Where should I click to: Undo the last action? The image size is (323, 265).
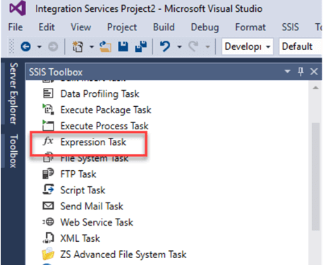(x=165, y=46)
